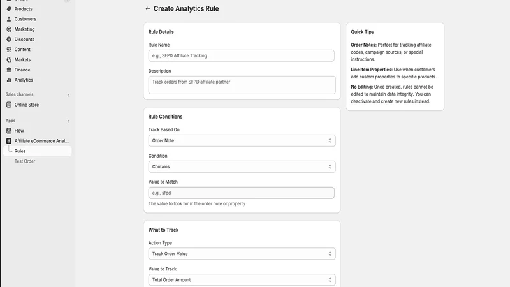Expand the Apps section chevron
Screen dimensions: 510x287
click(68, 121)
